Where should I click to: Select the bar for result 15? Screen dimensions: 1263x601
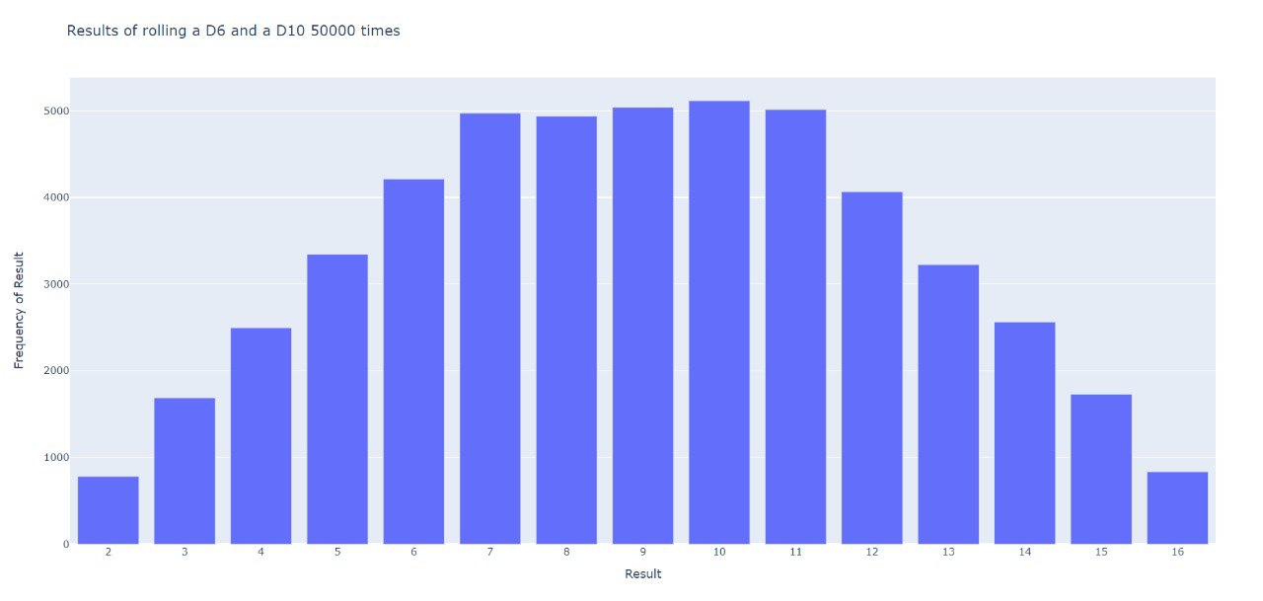click(1101, 469)
